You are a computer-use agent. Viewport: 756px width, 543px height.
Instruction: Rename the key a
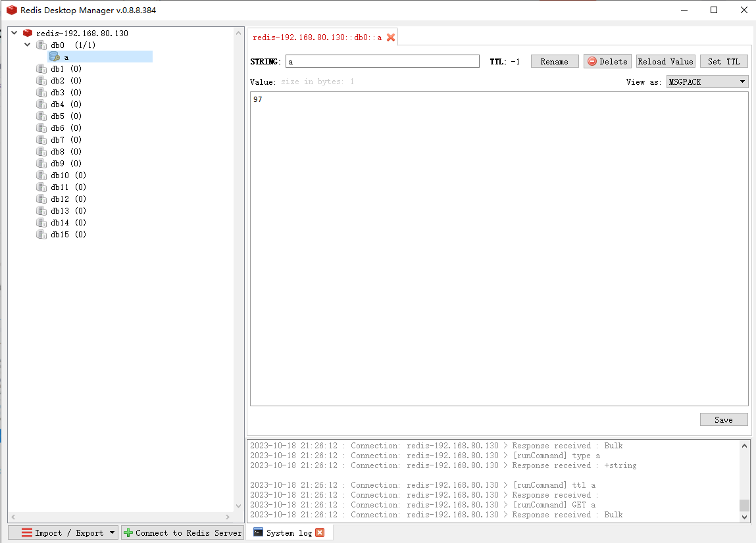(555, 61)
